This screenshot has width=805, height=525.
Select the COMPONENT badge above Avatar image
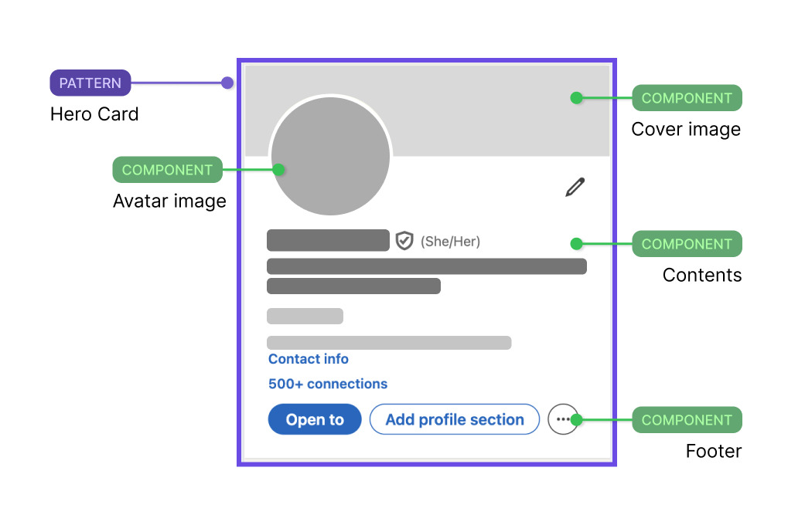167,170
